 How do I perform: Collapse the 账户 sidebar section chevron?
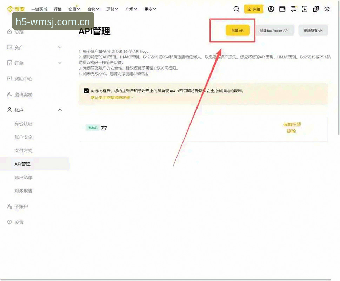point(60,110)
